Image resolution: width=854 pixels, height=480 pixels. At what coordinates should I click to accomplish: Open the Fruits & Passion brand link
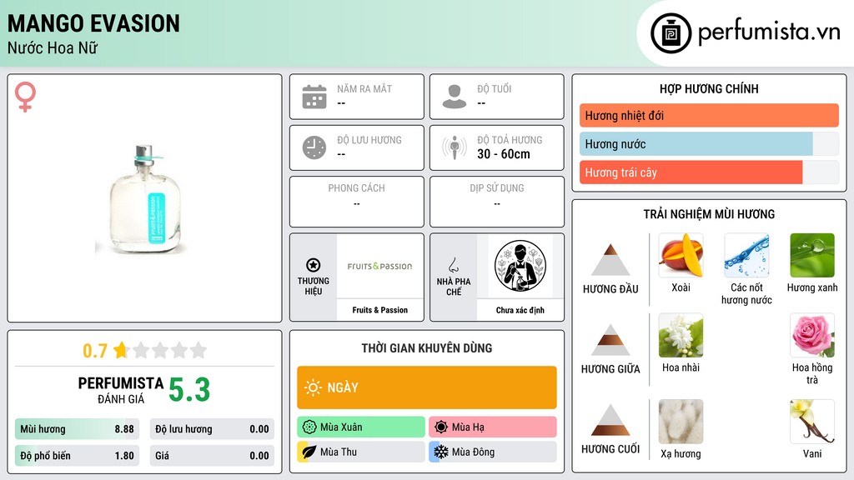click(379, 310)
